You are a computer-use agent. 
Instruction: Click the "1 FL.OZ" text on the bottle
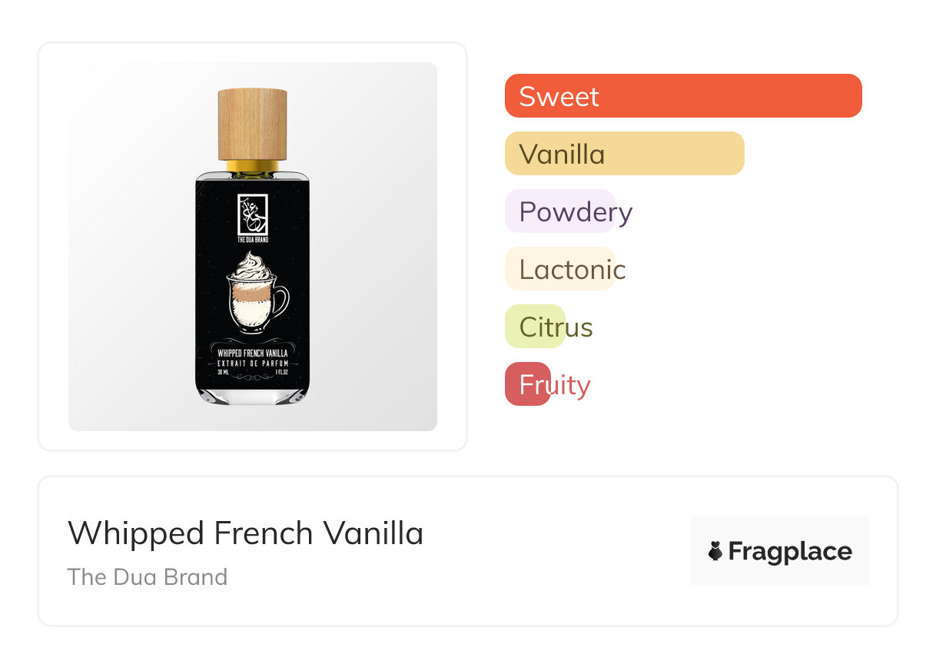tap(283, 371)
